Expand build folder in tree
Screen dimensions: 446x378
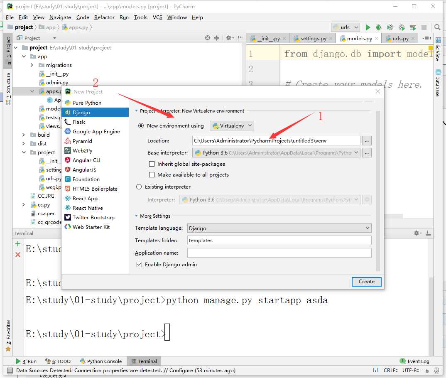pos(24,135)
